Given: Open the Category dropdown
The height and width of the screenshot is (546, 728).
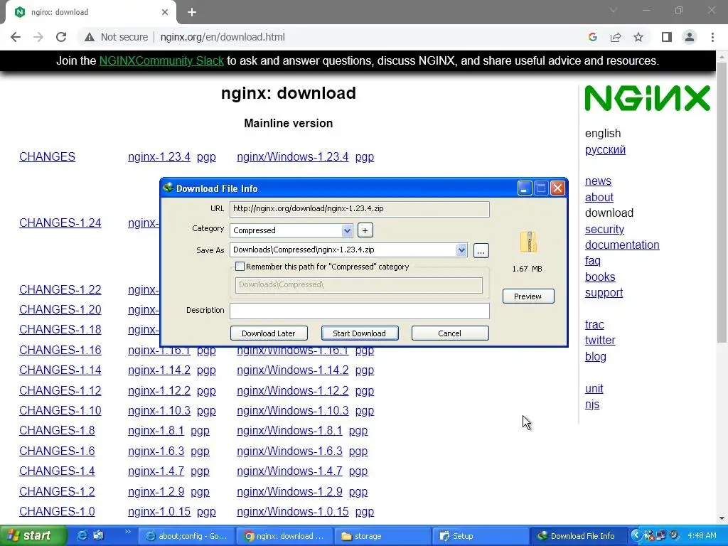Looking at the screenshot, I should pos(347,230).
